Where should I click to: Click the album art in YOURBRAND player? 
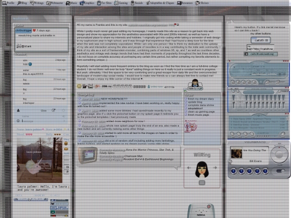coord(237,153)
